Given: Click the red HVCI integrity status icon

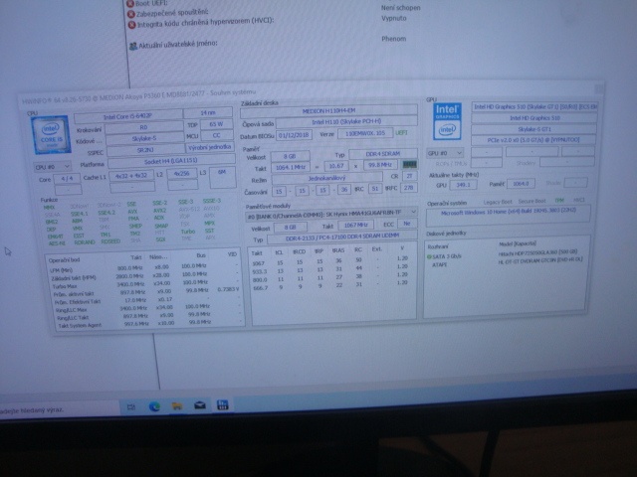Looking at the screenshot, I should [132, 25].
